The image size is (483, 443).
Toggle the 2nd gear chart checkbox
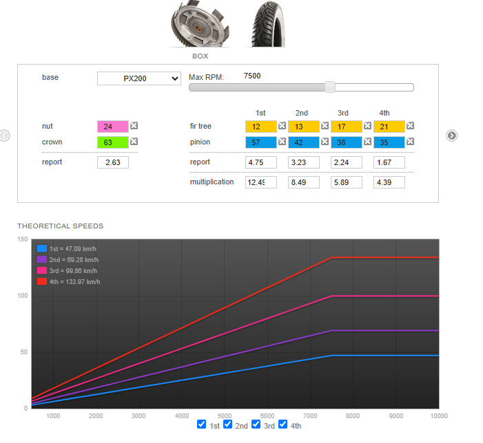[x=228, y=424]
